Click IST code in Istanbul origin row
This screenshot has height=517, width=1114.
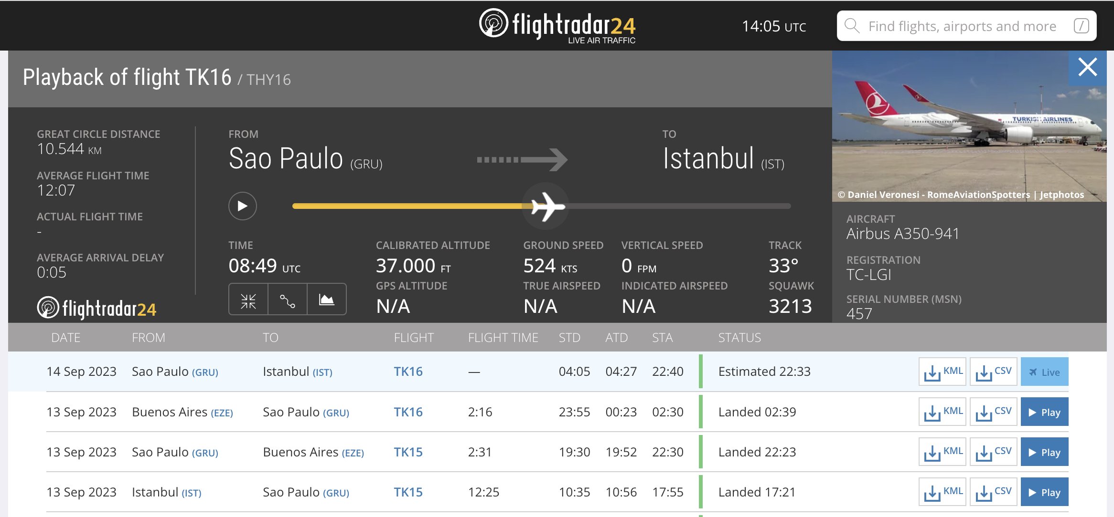(x=192, y=493)
